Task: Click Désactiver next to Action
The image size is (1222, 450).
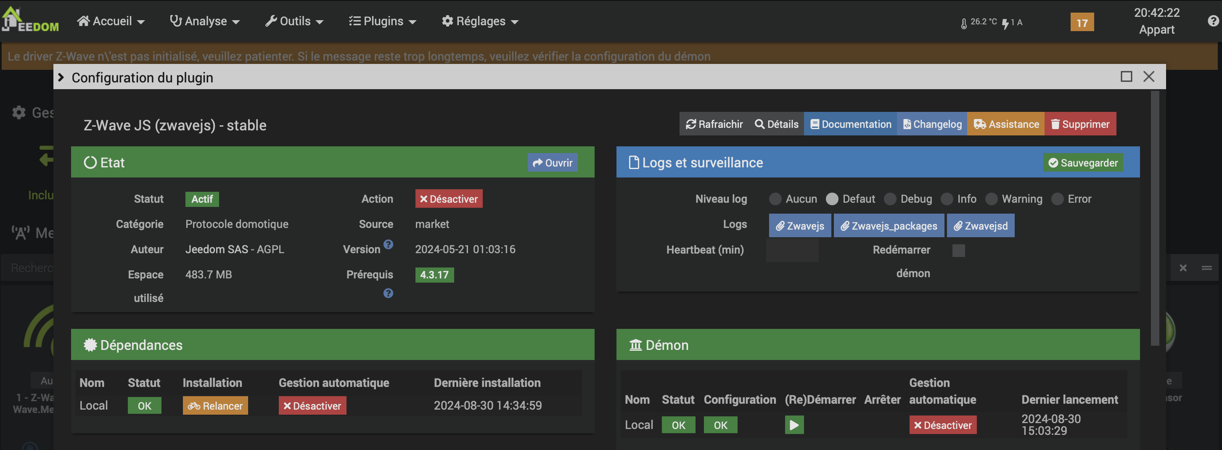Action: (x=449, y=199)
